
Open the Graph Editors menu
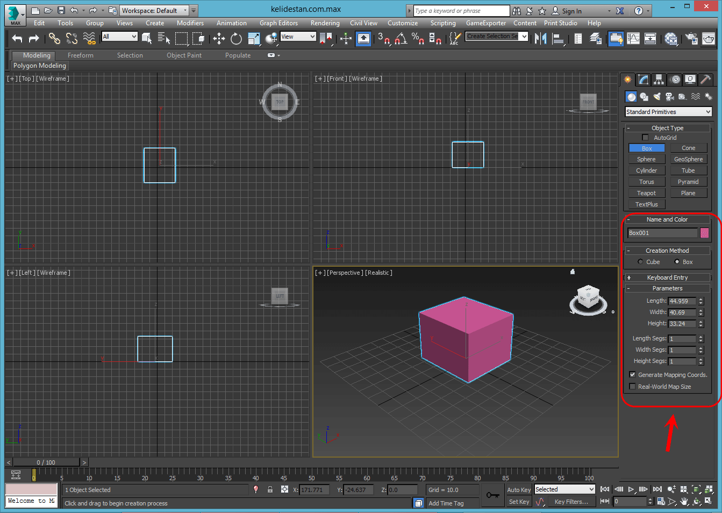point(278,23)
